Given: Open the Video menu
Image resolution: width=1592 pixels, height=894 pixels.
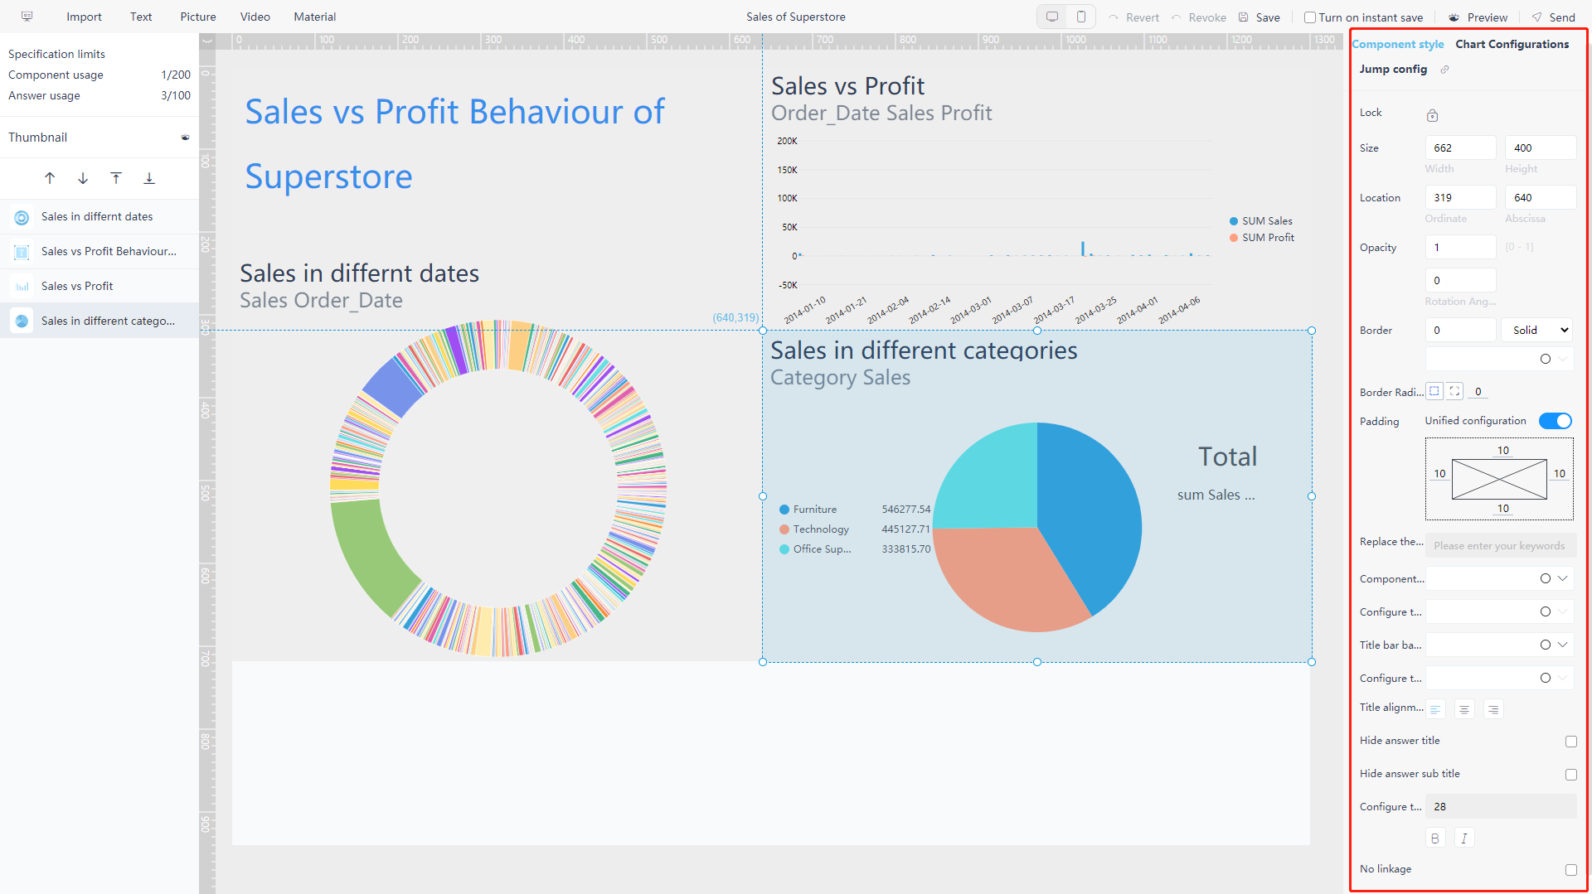Looking at the screenshot, I should (x=255, y=17).
